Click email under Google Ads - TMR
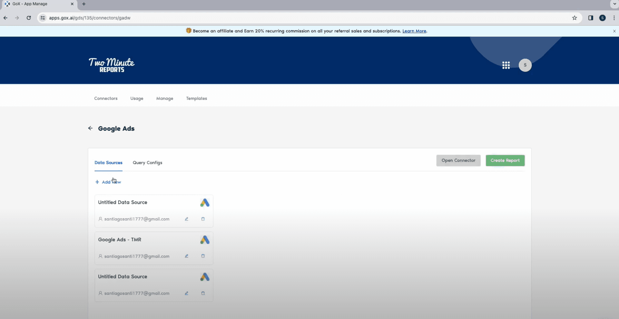Viewport: 619px width, 319px height. point(137,256)
